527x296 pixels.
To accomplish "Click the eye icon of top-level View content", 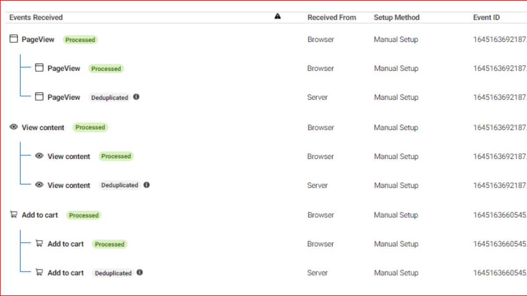I will coord(14,127).
